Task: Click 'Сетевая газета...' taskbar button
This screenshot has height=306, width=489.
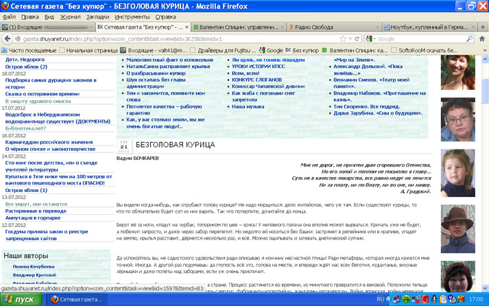Action: 76,299
